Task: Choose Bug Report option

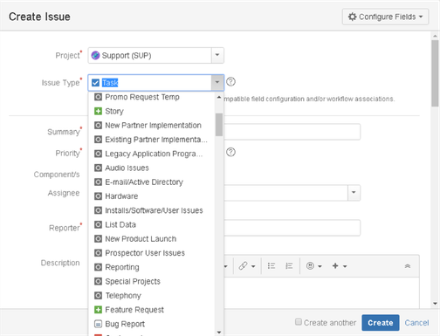Action: pyautogui.click(x=151, y=324)
